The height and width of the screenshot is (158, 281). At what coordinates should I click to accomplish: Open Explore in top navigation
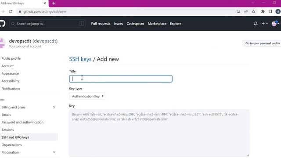[x=176, y=23]
